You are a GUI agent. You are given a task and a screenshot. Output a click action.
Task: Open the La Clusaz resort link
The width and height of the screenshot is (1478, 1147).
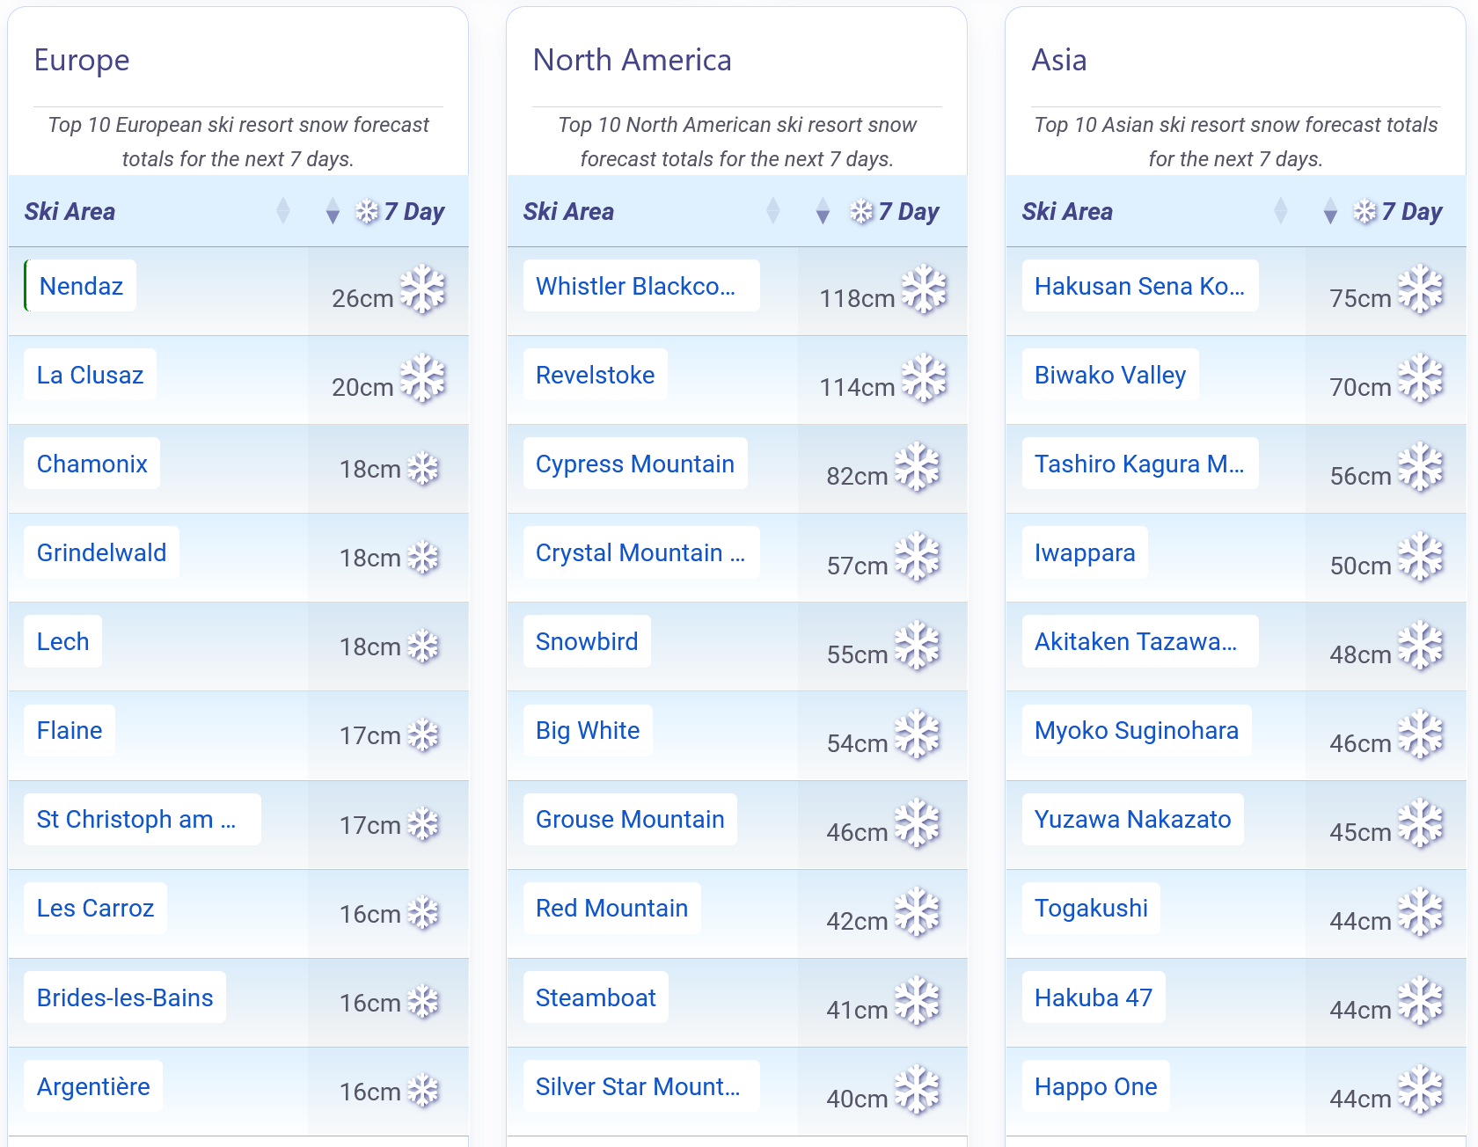pos(90,375)
